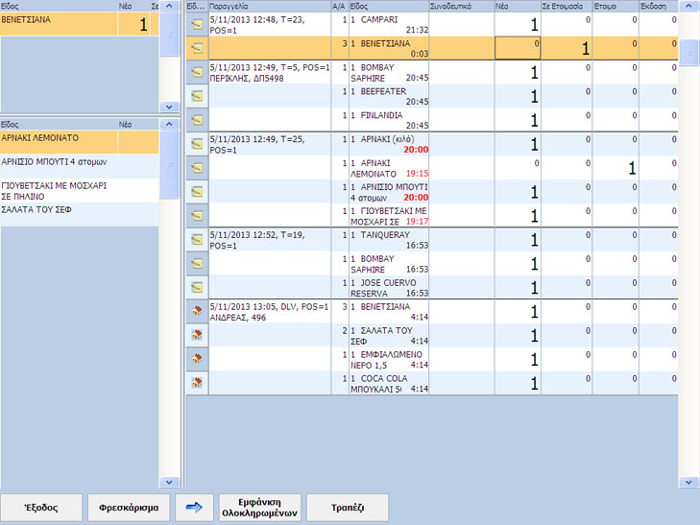This screenshot has height=525, width=700.
Task: Click the order icon beside CAMPARI row
Action: click(196, 24)
